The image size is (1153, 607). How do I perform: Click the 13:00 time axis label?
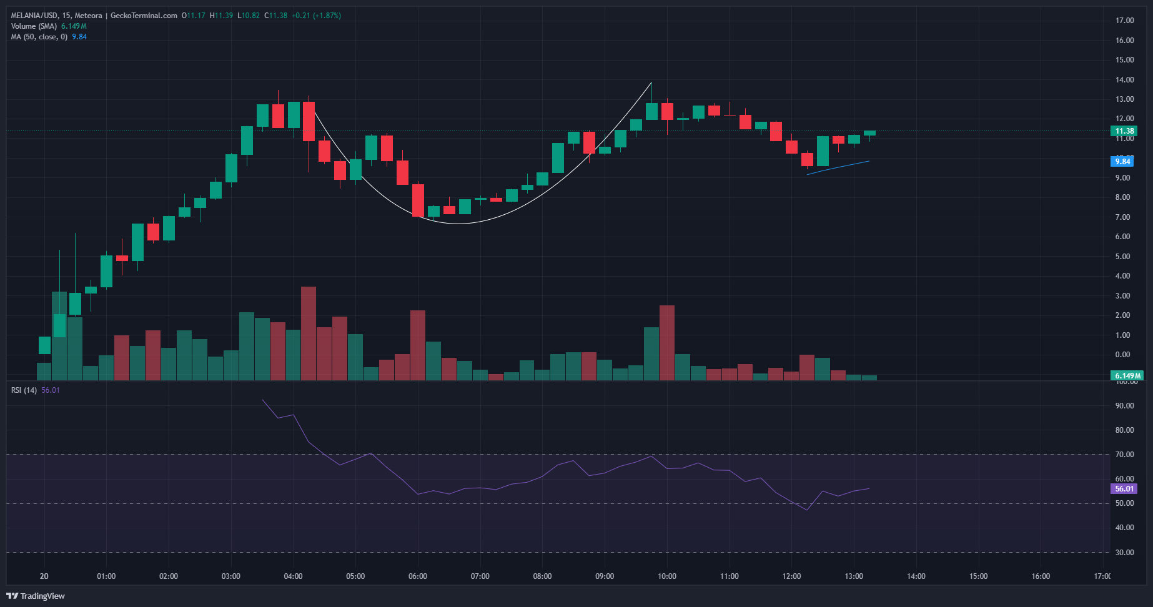tap(854, 576)
